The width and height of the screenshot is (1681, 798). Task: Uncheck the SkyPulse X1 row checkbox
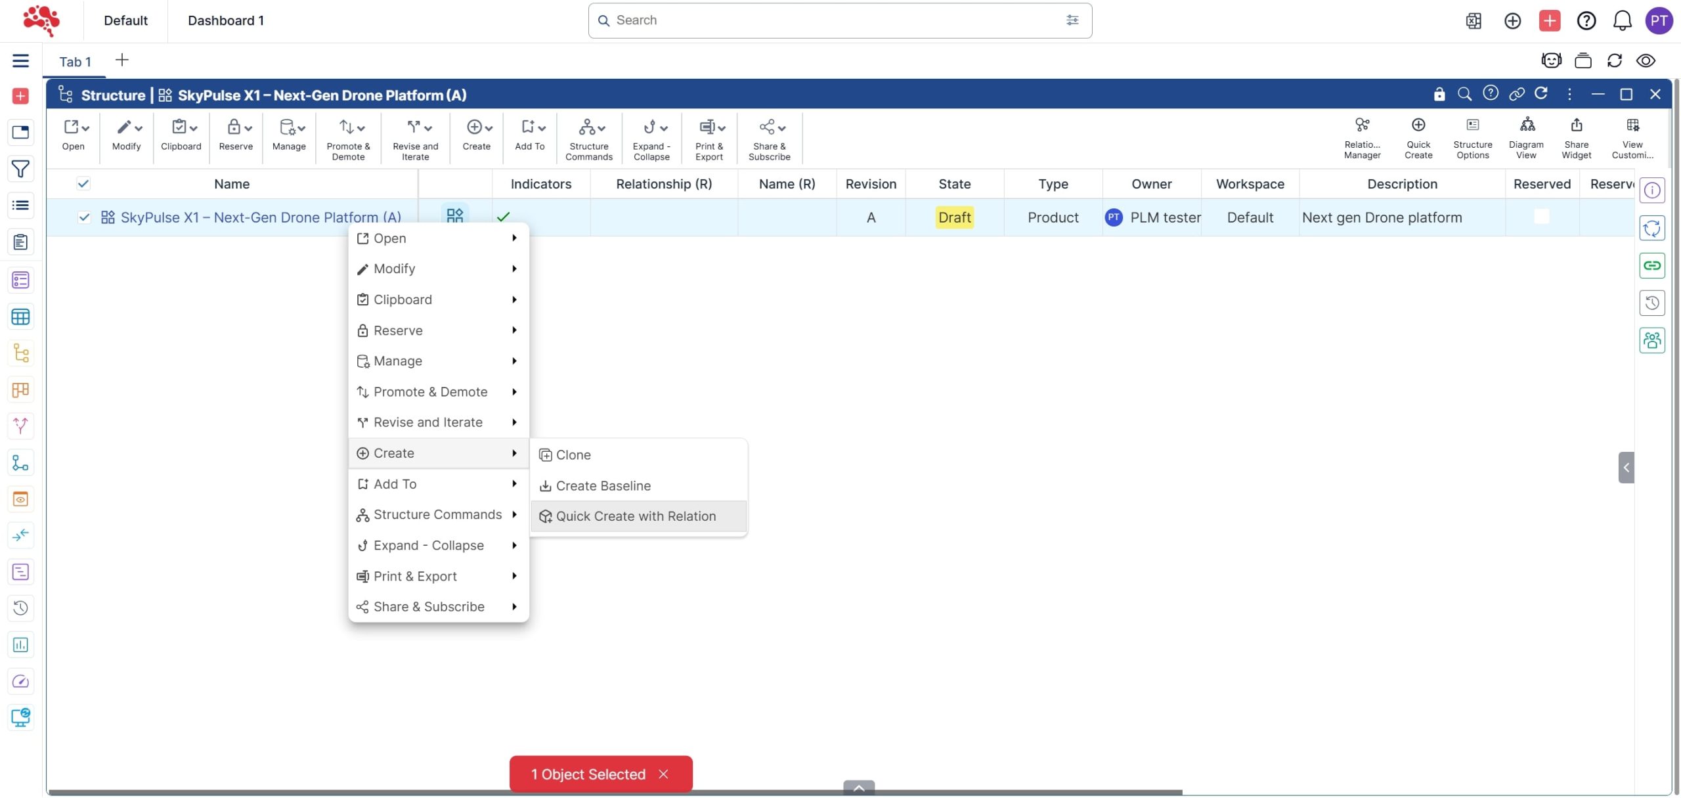coord(84,217)
